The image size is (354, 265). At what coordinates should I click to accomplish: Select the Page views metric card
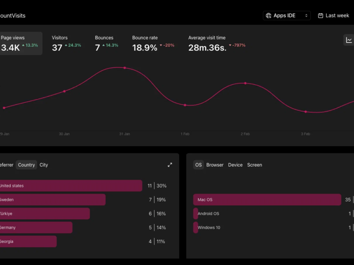(x=20, y=43)
